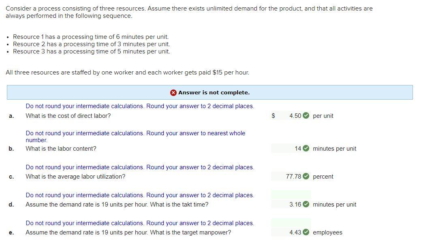Viewport: 434px width, 245px height.
Task: Click the takt time question text
Action: coord(118,205)
